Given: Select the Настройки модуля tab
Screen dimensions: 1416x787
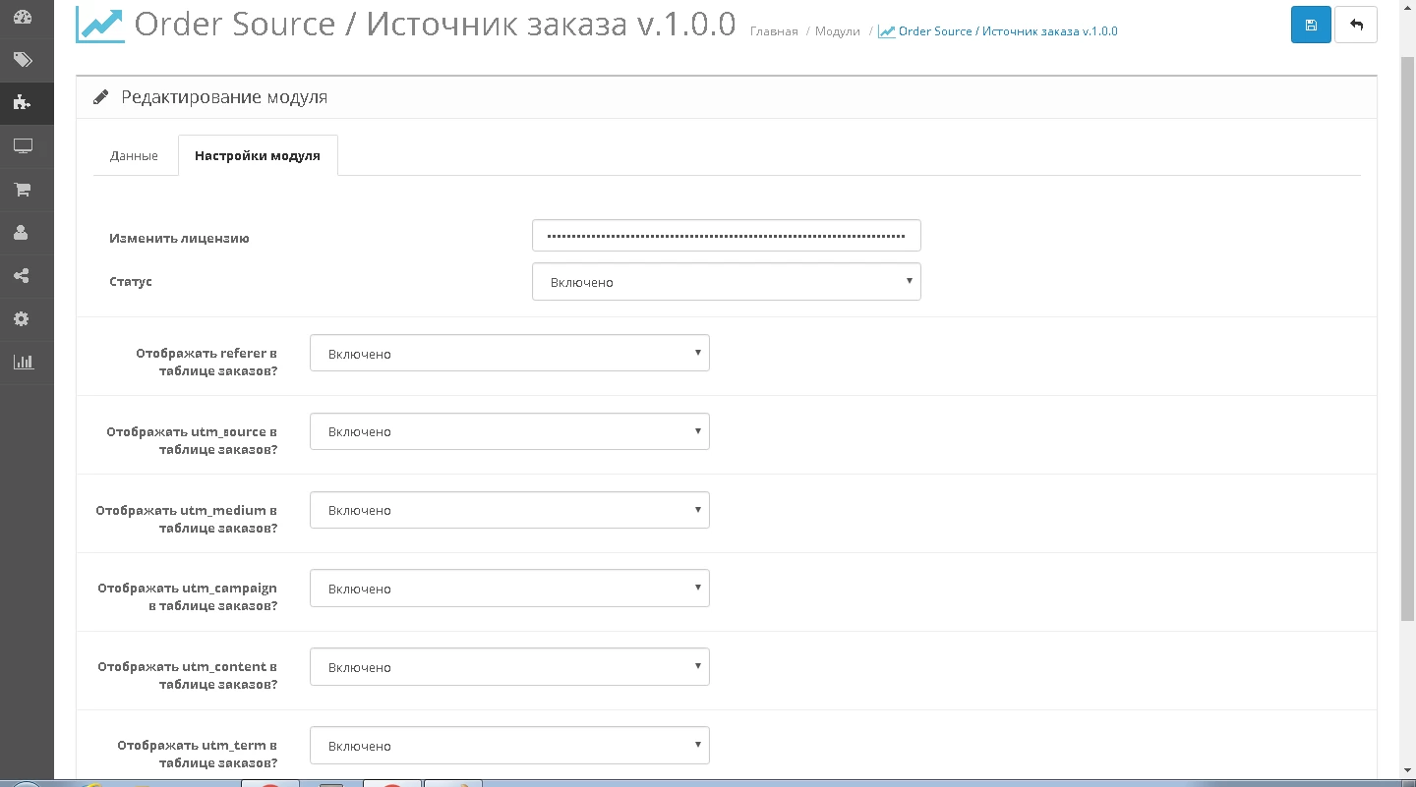Looking at the screenshot, I should (x=258, y=156).
